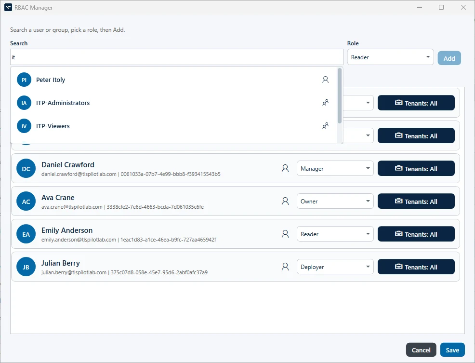Click the IA avatar for ITP-Administrators
475x363 pixels.
pyautogui.click(x=24, y=103)
